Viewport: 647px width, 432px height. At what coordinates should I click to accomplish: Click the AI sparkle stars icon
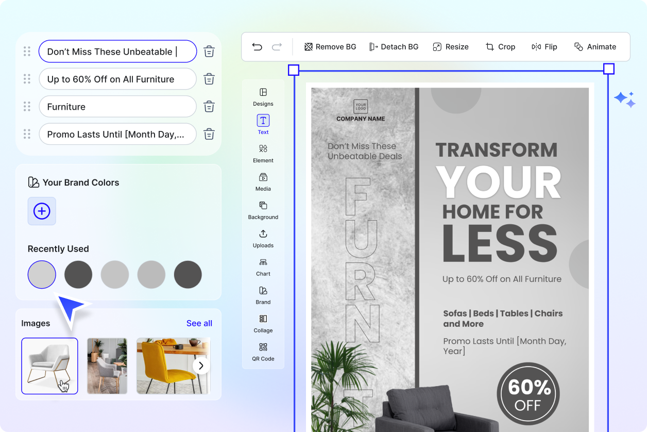(624, 99)
